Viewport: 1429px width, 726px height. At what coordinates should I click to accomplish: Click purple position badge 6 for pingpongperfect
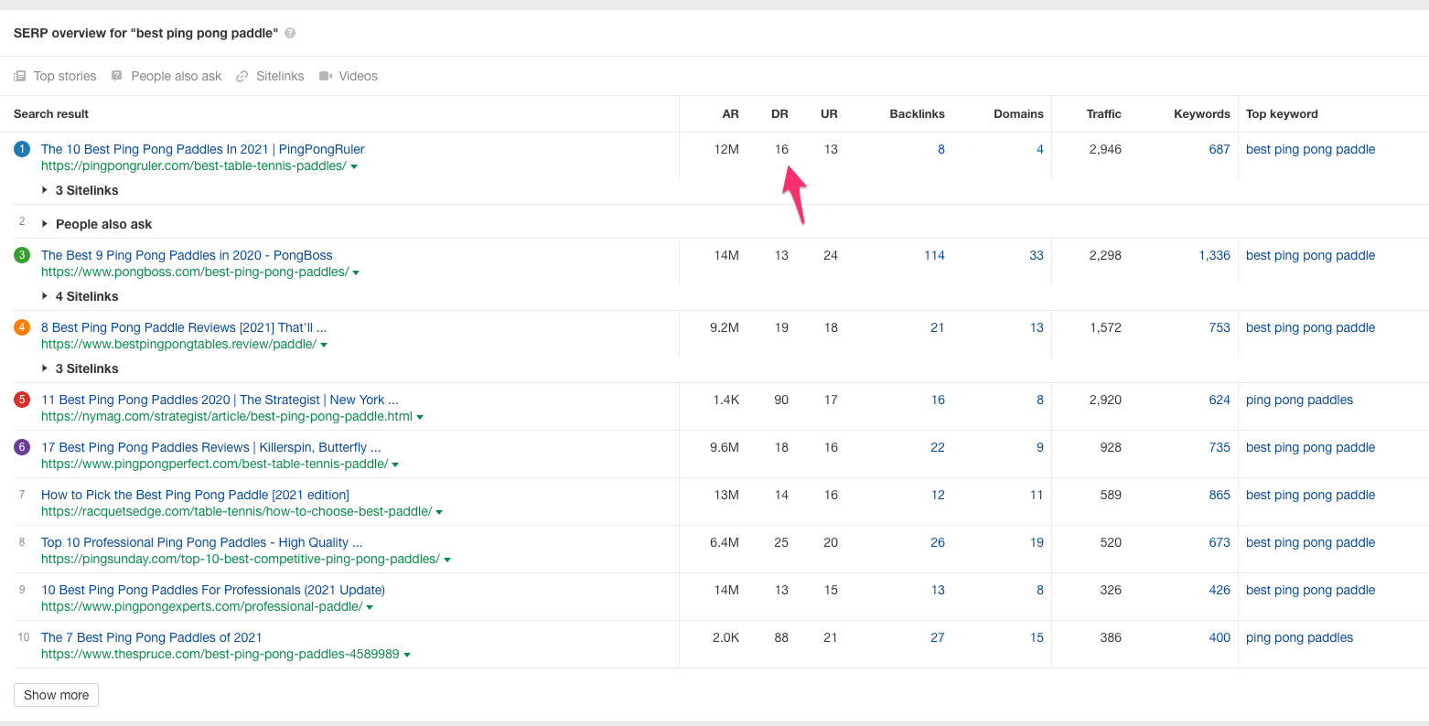coord(22,447)
